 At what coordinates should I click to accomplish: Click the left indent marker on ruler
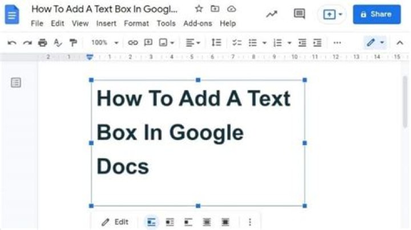click(90, 57)
